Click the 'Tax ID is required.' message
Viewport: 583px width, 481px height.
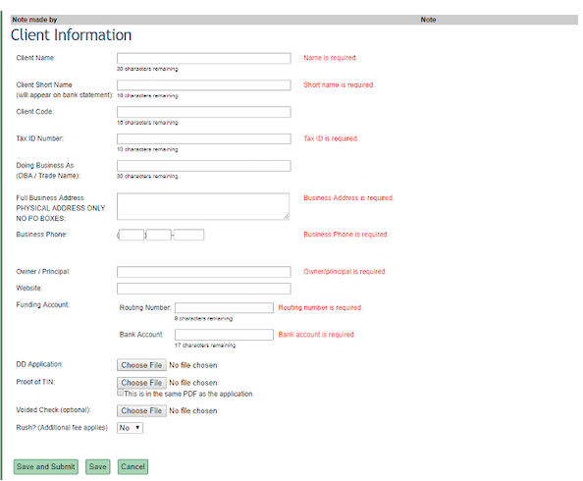tap(331, 138)
